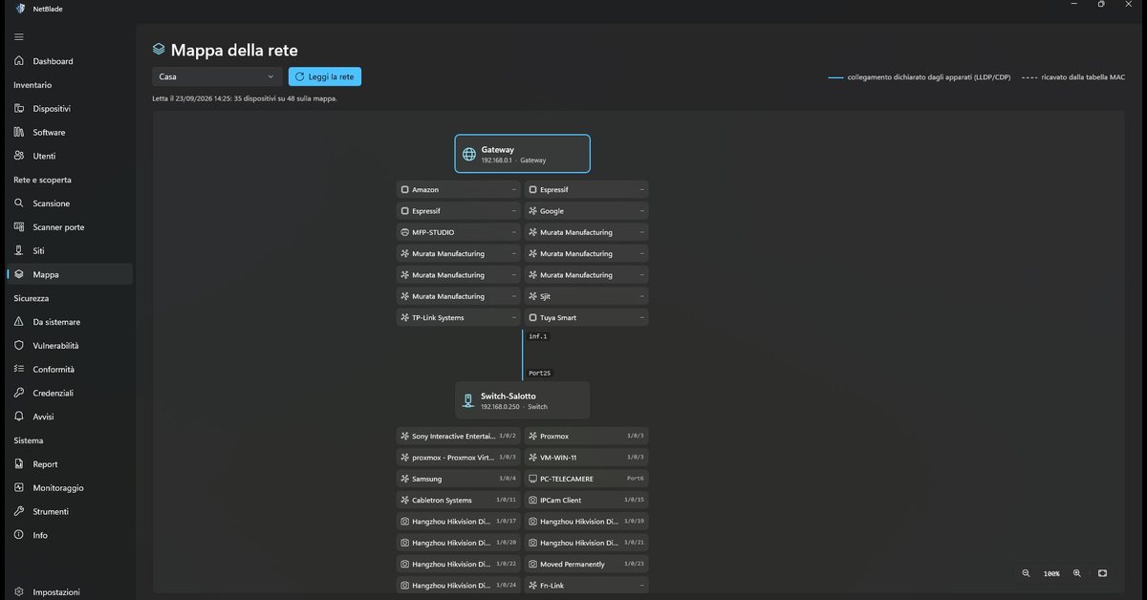Image resolution: width=1147 pixels, height=600 pixels.
Task: Open the Credenziali section
Action: (67, 393)
